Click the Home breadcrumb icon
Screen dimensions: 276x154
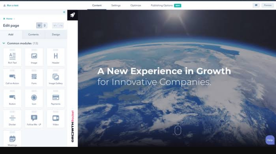4,19
